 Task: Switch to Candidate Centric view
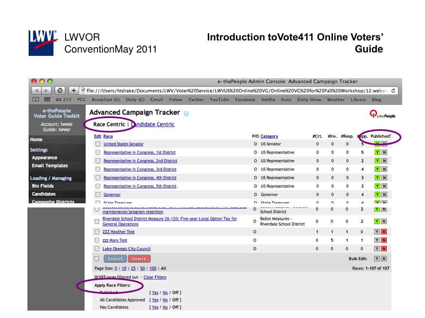153,124
